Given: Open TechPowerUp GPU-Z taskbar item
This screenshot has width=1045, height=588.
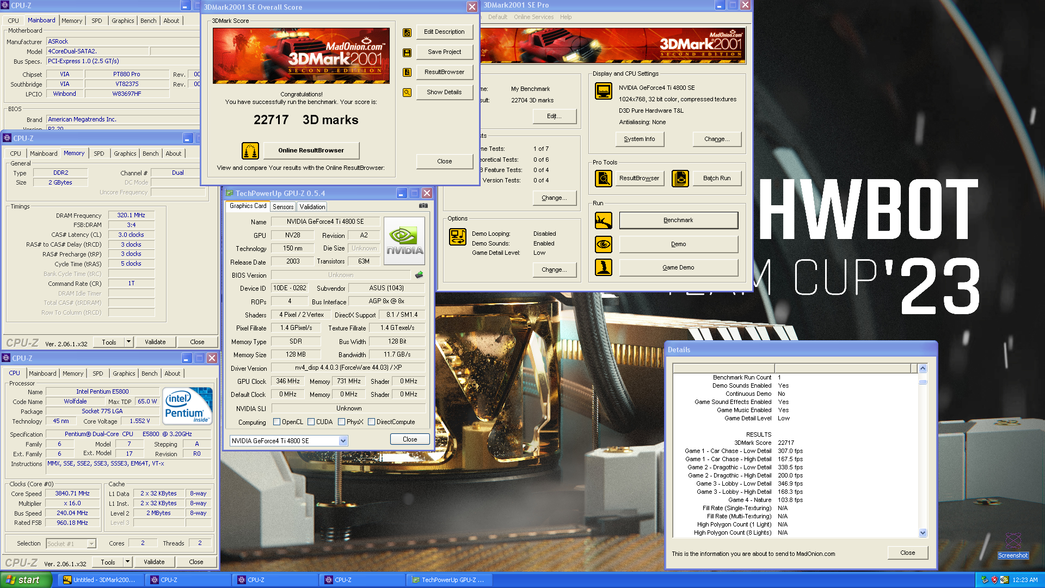Looking at the screenshot, I should point(450,580).
